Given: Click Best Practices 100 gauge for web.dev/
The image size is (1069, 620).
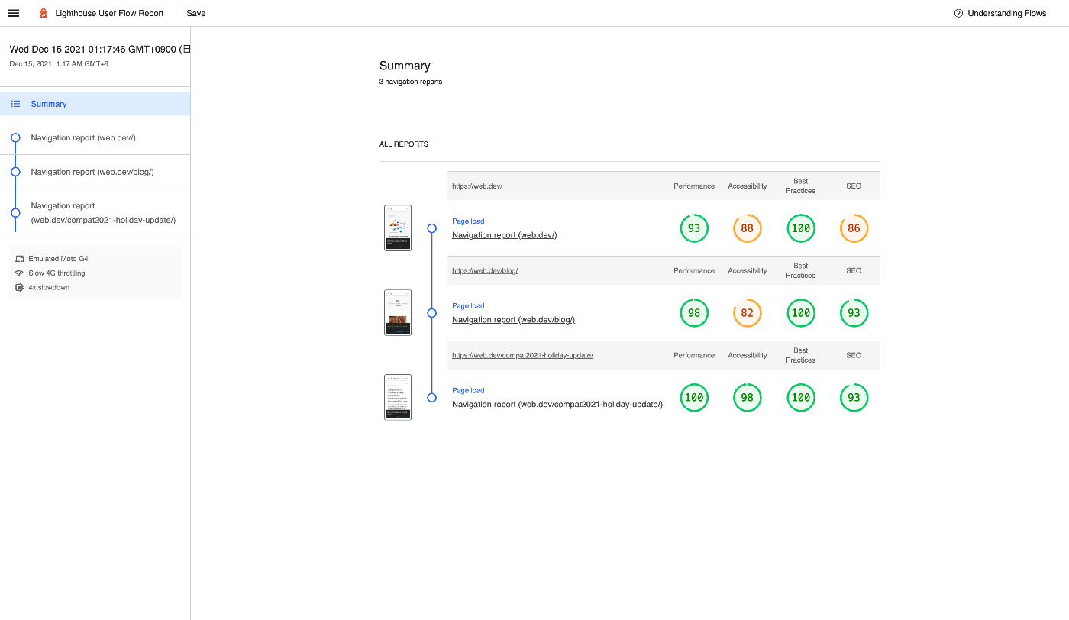Looking at the screenshot, I should (801, 228).
